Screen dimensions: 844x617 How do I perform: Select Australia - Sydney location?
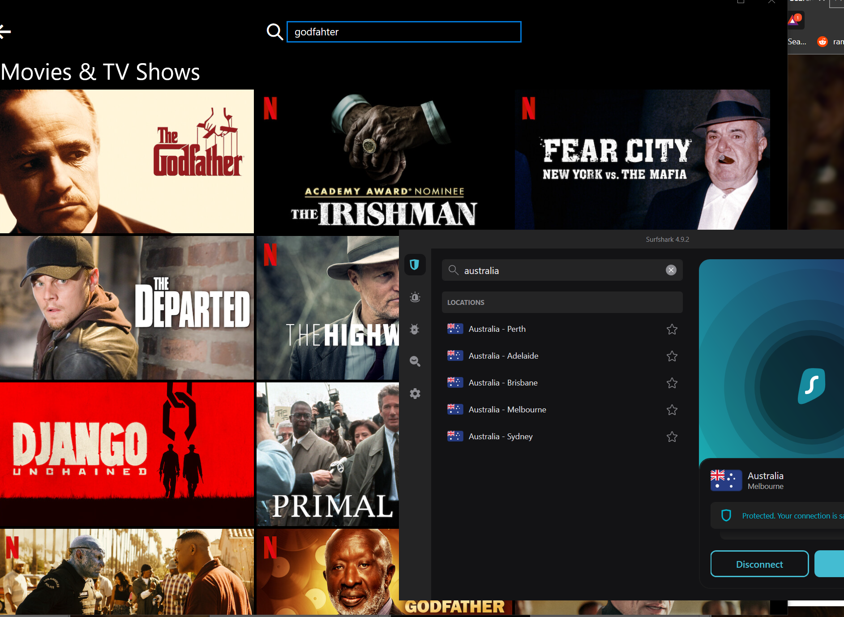(562, 437)
